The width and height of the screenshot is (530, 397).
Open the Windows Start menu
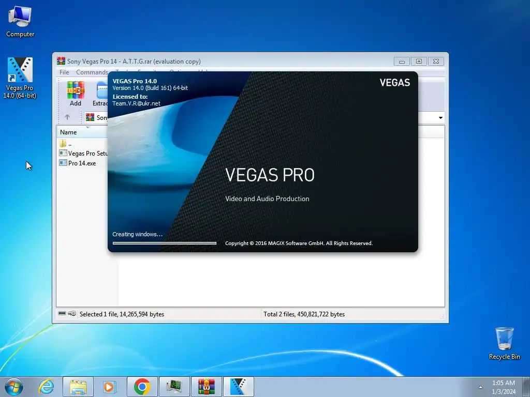14,387
